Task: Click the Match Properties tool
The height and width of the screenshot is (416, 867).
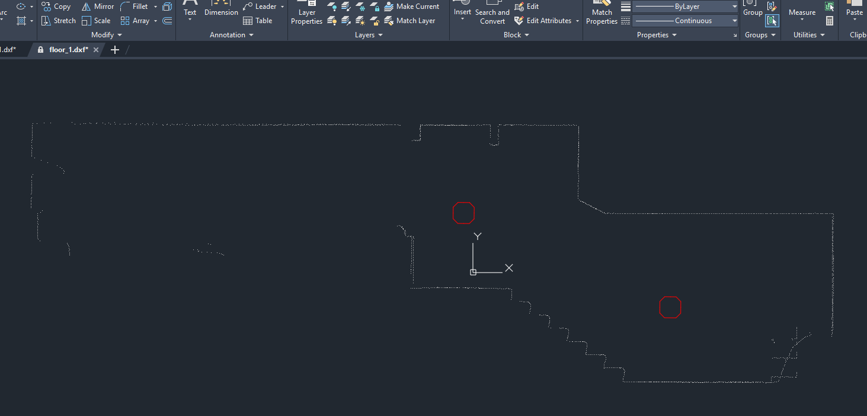Action: (602, 13)
